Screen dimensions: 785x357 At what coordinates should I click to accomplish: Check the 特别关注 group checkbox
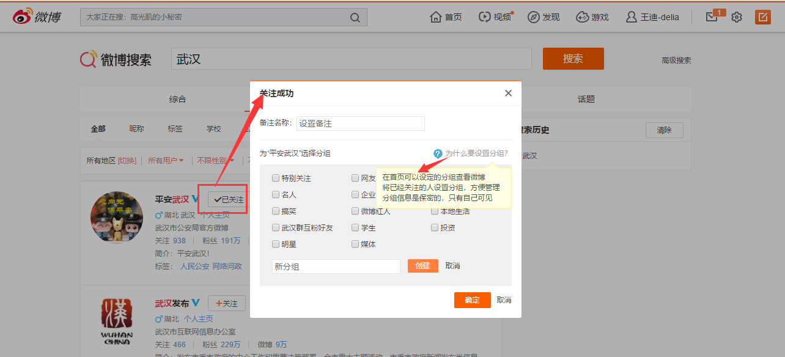click(276, 178)
